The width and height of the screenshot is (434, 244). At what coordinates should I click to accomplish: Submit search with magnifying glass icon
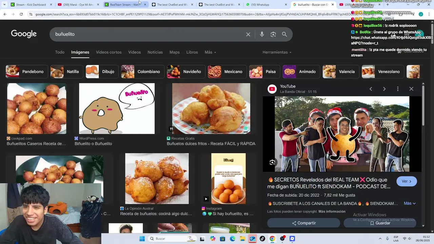click(284, 34)
